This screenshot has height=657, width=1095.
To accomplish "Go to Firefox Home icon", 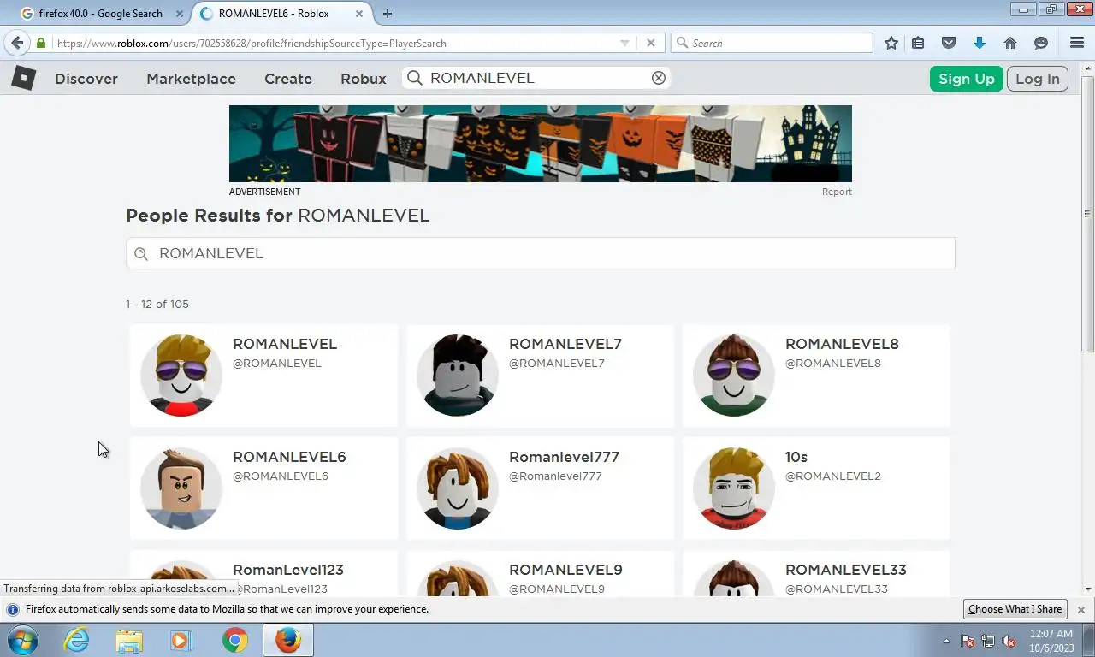I will (1010, 43).
